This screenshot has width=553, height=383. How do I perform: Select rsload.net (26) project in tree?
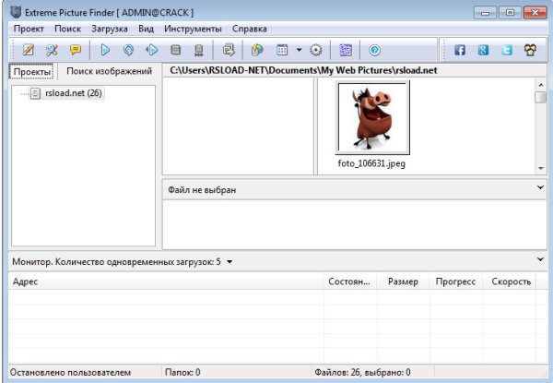click(74, 93)
